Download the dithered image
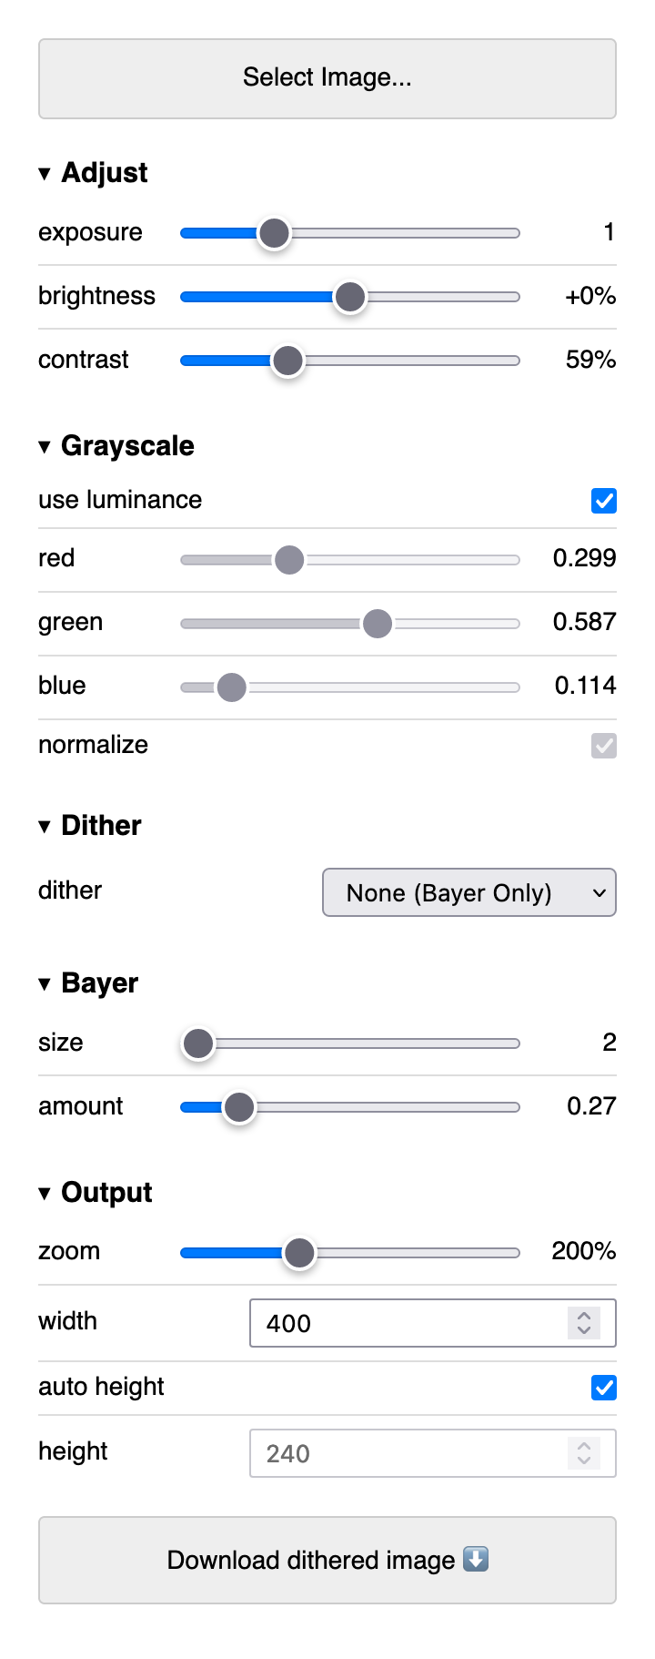 pos(327,1560)
